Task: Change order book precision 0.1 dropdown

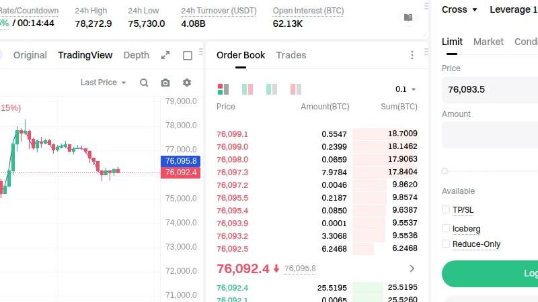Action: point(406,89)
